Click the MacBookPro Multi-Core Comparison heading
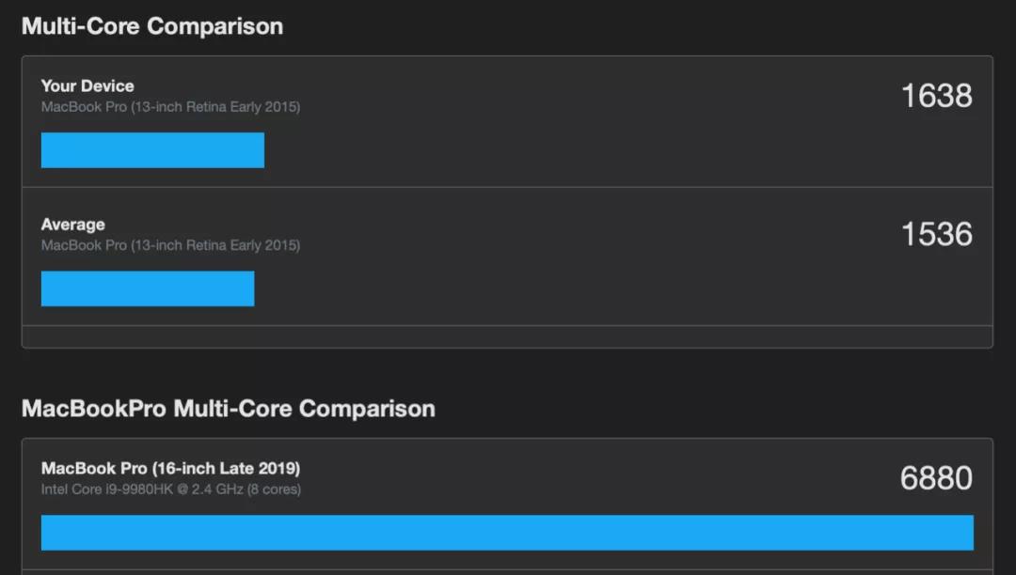1016x575 pixels. pyautogui.click(x=228, y=409)
